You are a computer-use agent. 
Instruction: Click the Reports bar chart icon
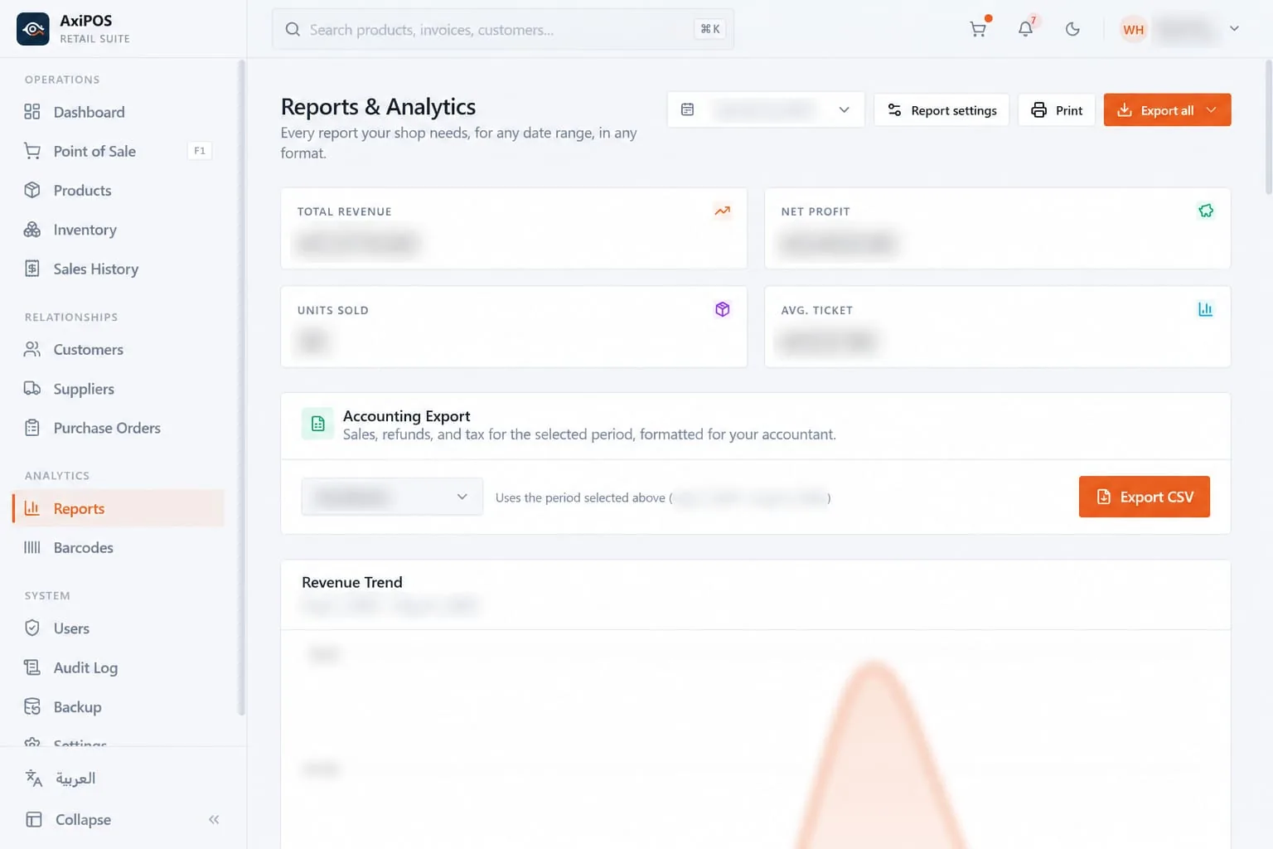(x=32, y=508)
